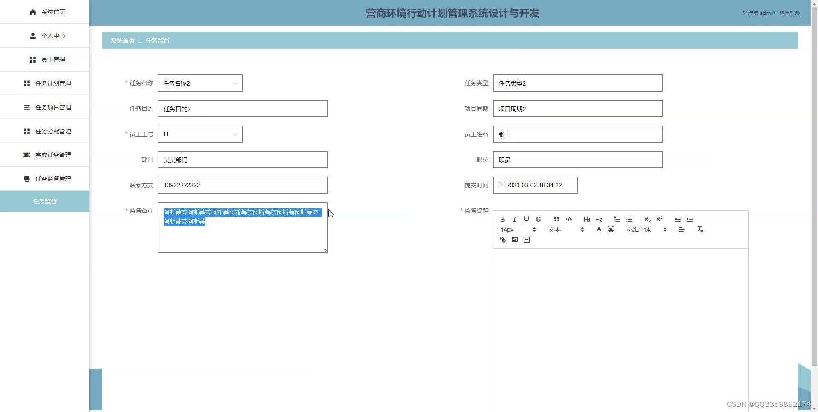818x412 pixels.
Task: Open the 文本 heading style dropdown
Action: (x=566, y=229)
